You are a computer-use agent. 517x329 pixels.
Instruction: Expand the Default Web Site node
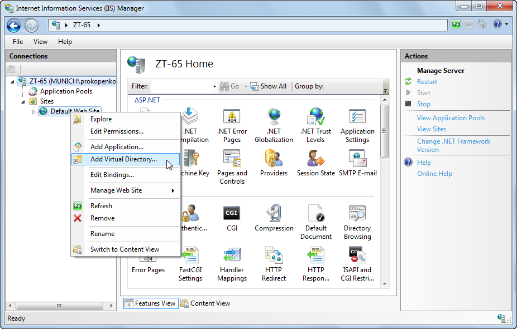pos(33,112)
